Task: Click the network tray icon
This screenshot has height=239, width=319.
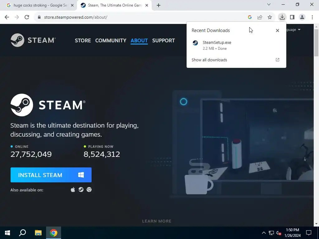Action: (x=271, y=233)
